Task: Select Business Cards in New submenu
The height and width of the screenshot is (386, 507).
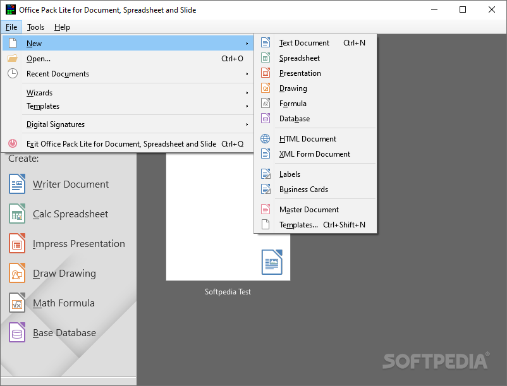Action: point(315,190)
